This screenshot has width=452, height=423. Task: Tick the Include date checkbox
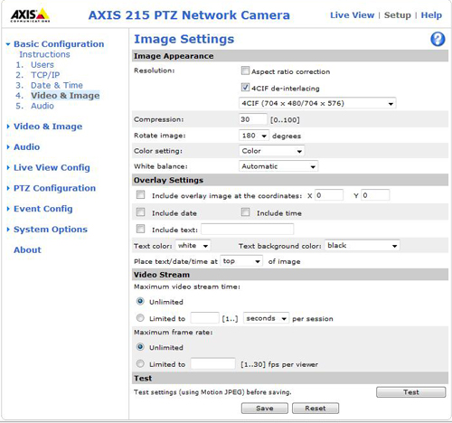pyautogui.click(x=140, y=212)
